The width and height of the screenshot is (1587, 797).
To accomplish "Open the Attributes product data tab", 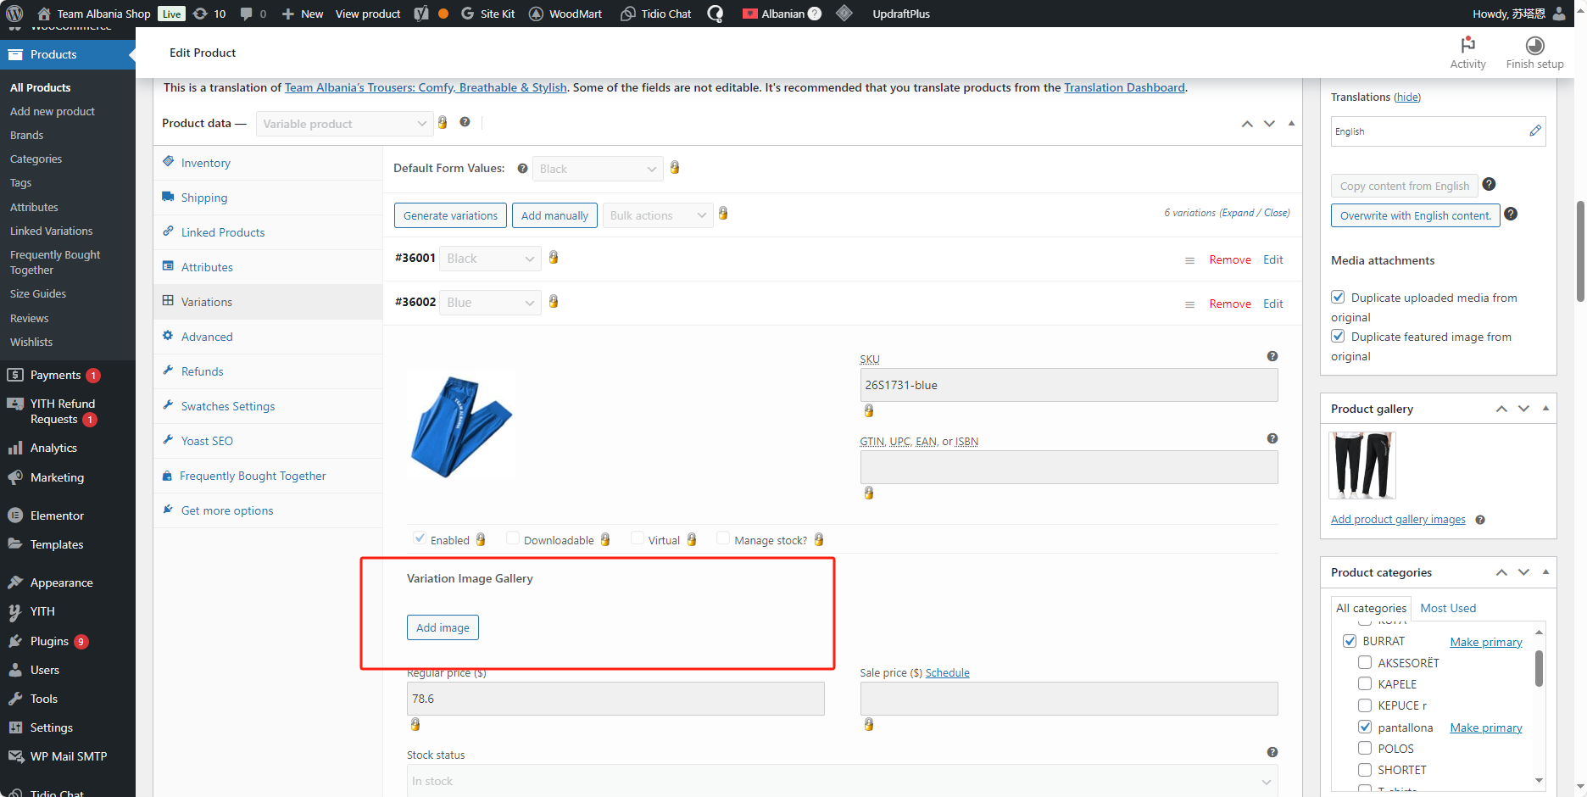I will [207, 267].
